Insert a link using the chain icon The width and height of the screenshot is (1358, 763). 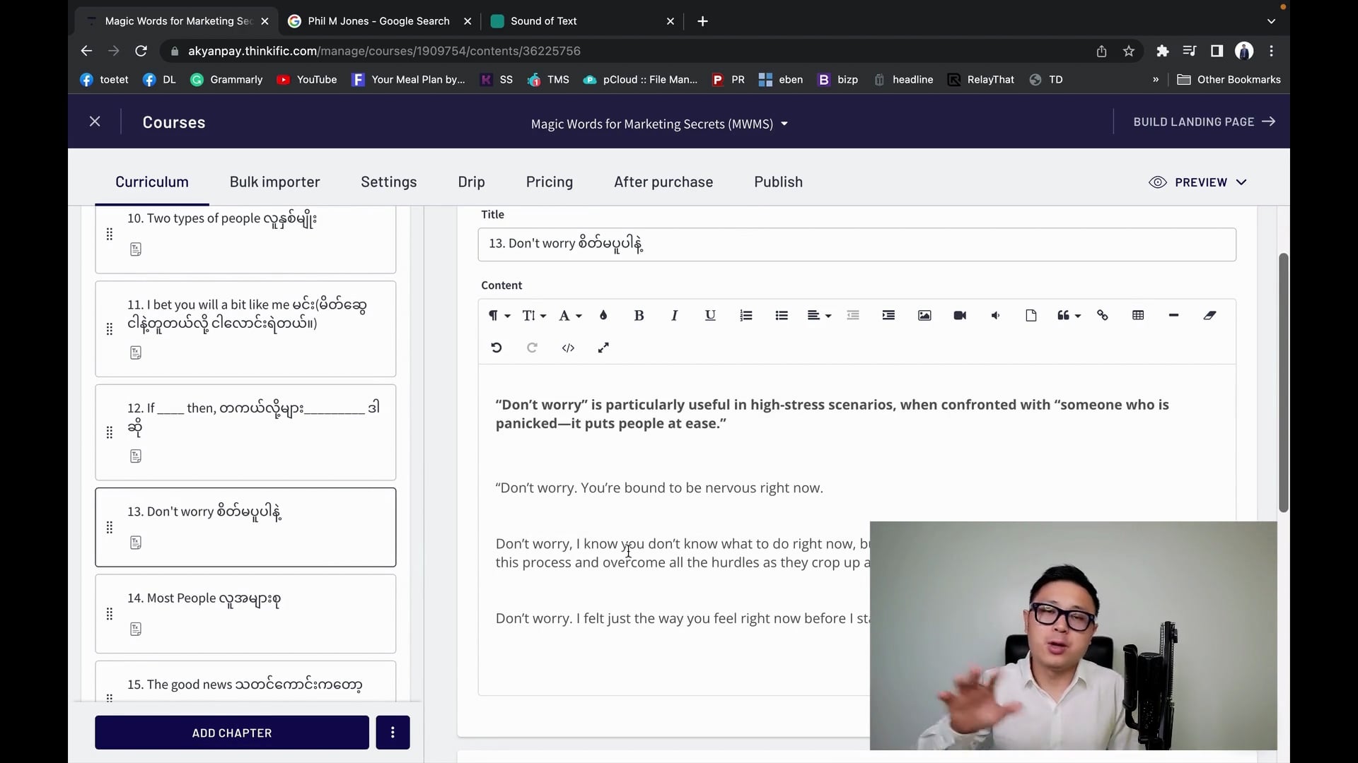coord(1102,316)
